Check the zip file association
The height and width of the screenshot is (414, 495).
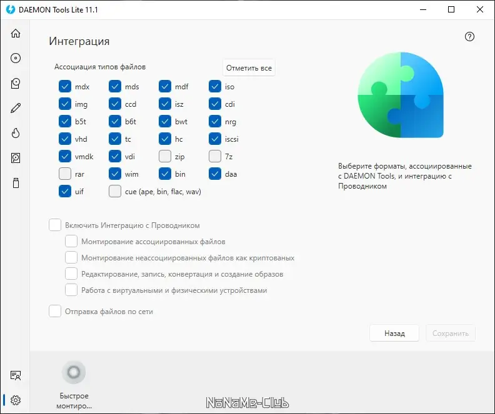(x=165, y=156)
